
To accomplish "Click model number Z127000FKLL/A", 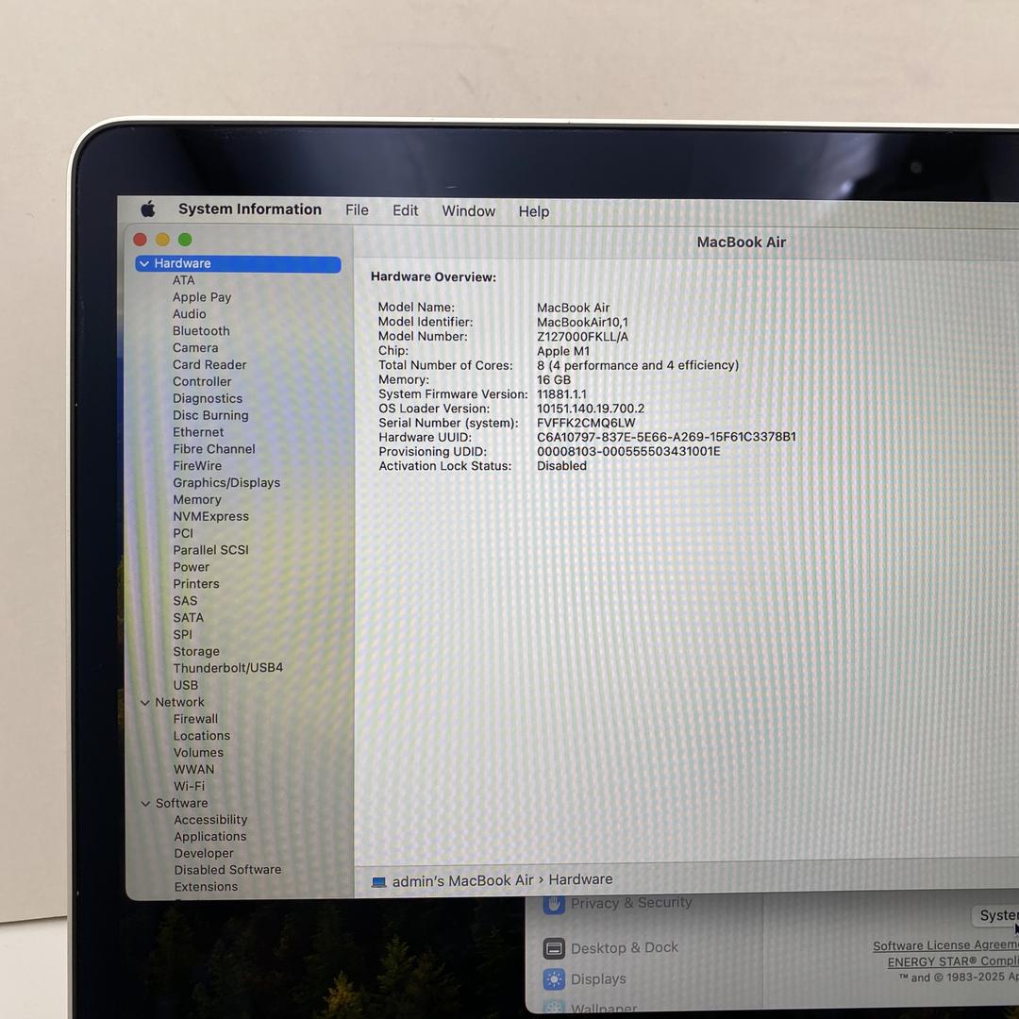I will pos(582,337).
